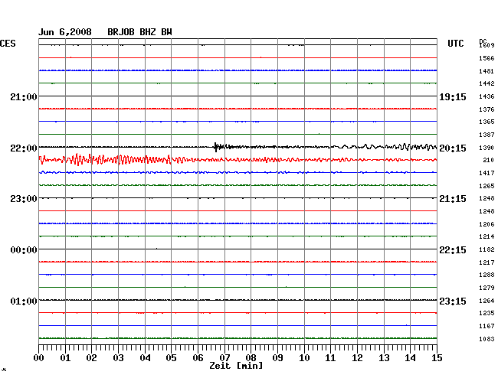The image size is (498, 378).
Task: Click the x-axis minute label '03'
Action: pyautogui.click(x=118, y=357)
